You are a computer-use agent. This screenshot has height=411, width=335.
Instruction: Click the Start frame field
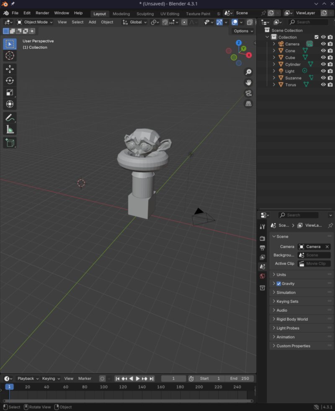coord(210,378)
